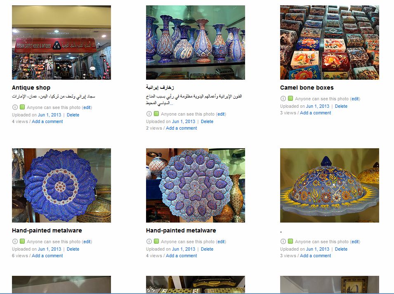Open Jun 1, 2013 date link under Antique shop
Viewport: 394px width, 294px height.
pyautogui.click(x=50, y=115)
